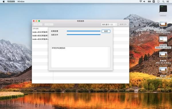Click the yellow minimize button of 彻底删除 window
The image size is (172, 109).
tap(36, 21)
